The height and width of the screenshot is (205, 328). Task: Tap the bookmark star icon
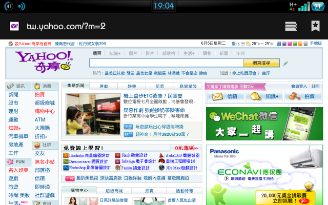(x=315, y=26)
